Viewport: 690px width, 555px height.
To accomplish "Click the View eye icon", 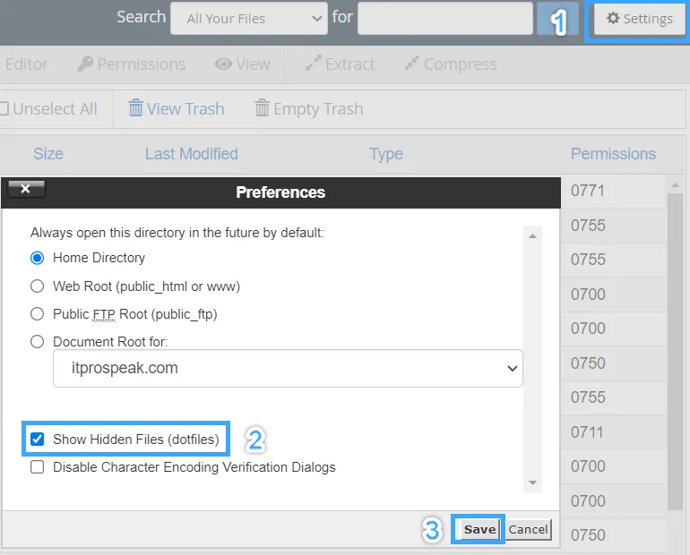I will click(x=223, y=64).
